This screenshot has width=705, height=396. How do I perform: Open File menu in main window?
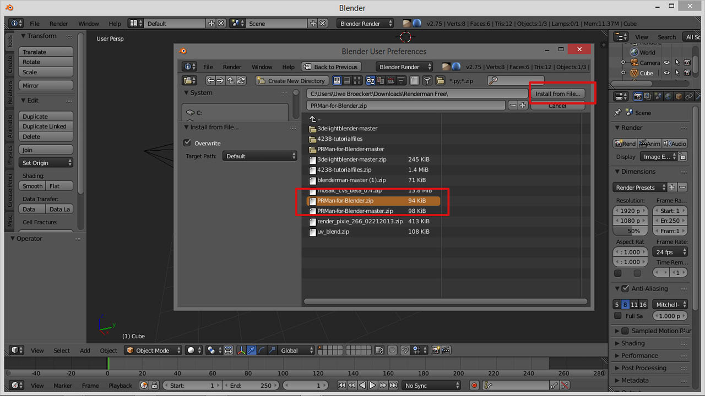pyautogui.click(x=35, y=24)
